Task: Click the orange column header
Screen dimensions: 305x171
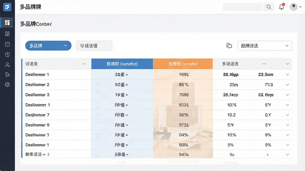Action: 183,64
